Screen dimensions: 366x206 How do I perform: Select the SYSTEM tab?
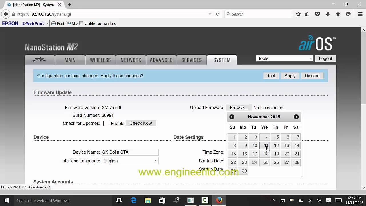point(222,60)
